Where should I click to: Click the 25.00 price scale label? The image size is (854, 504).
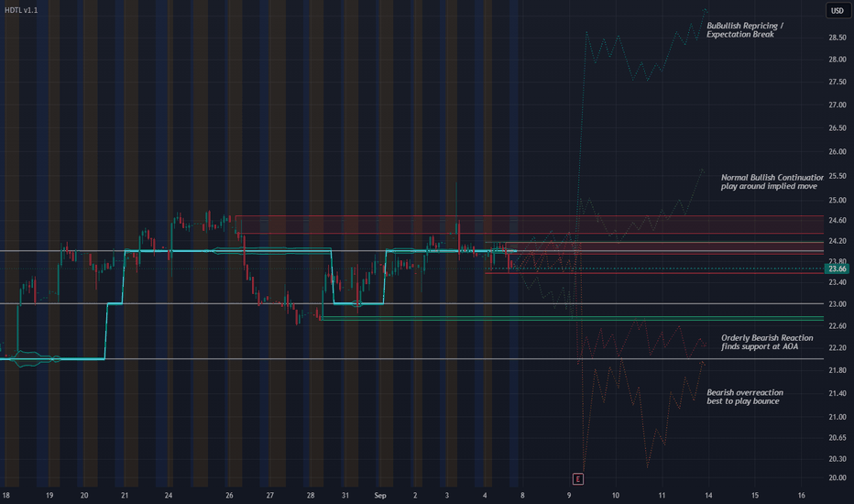click(838, 200)
